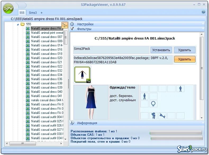
Task: Click file icon of NataliS animal print sweat
Action: click(x=28, y=33)
